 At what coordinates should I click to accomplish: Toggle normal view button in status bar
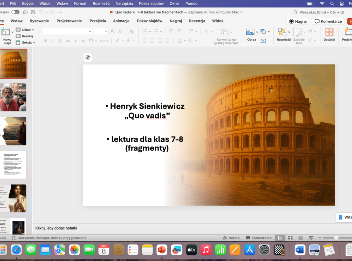click(280, 238)
